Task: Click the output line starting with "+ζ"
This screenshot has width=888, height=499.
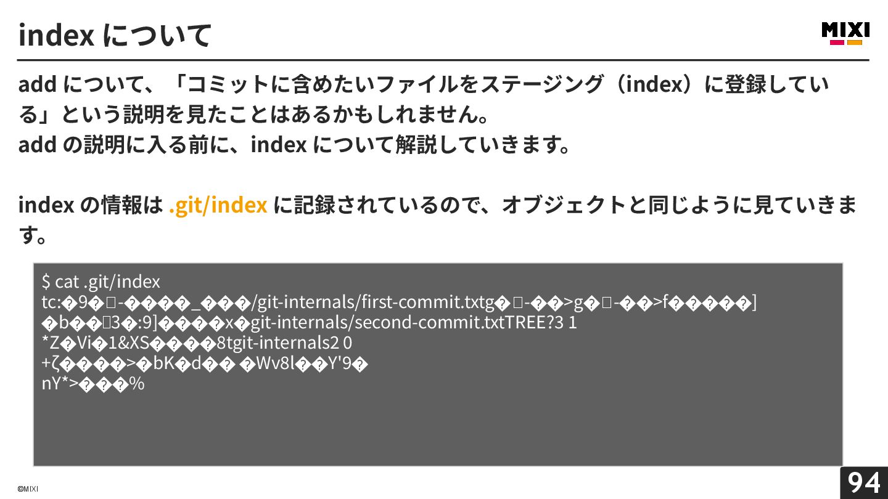Action: pyautogui.click(x=205, y=363)
